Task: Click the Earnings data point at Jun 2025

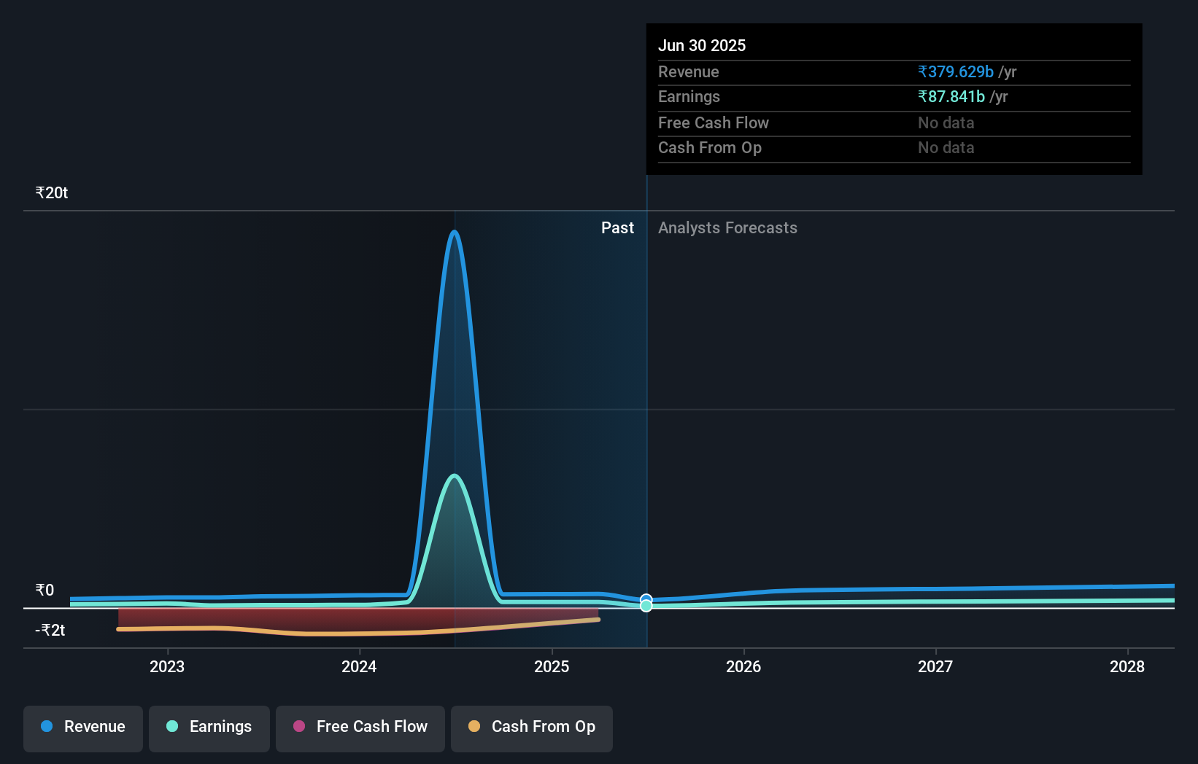Action: pyautogui.click(x=646, y=606)
